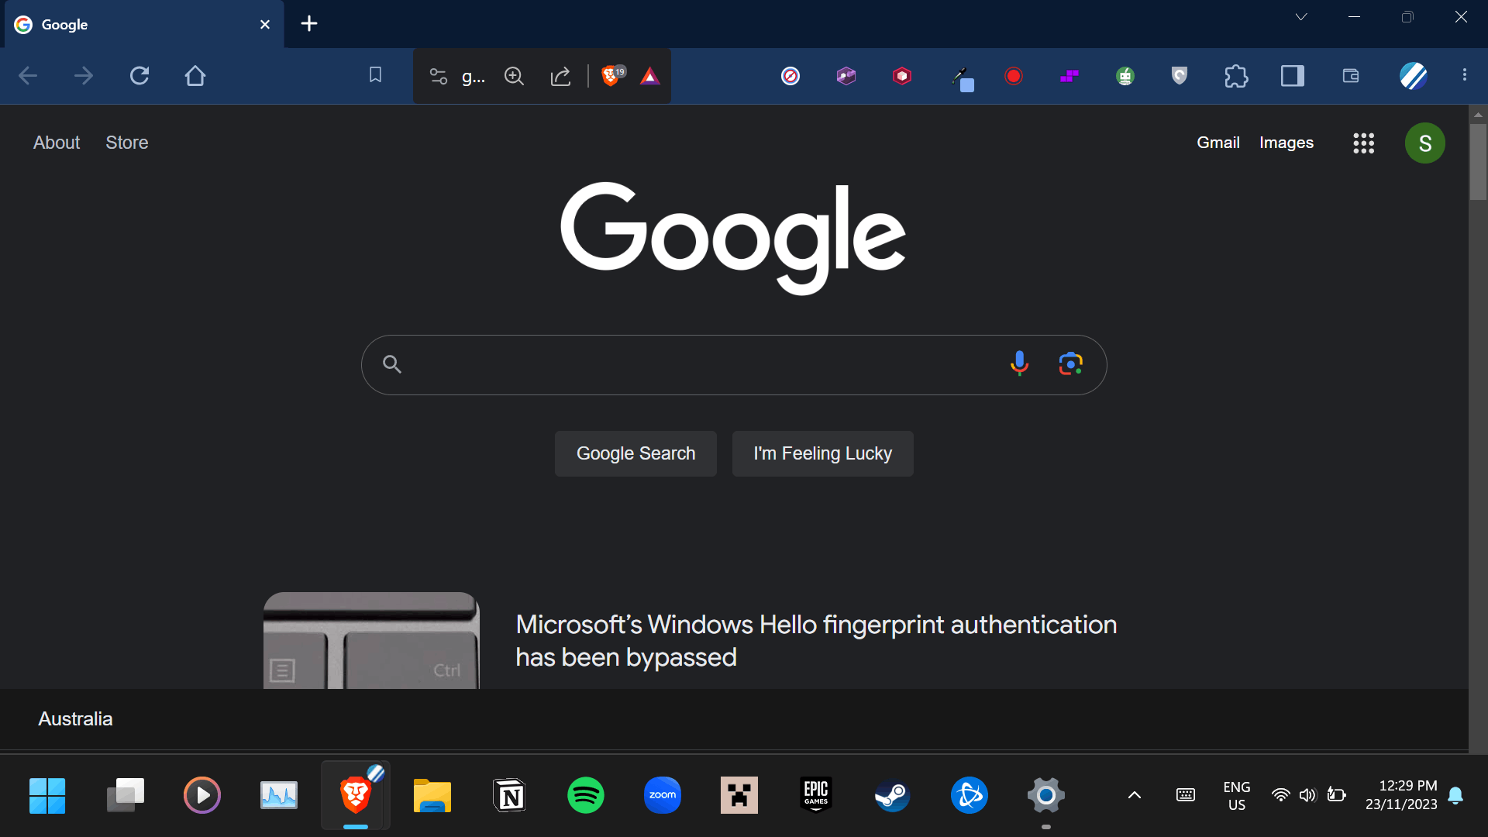Click the shield extension icon
The width and height of the screenshot is (1488, 837).
point(1180,76)
